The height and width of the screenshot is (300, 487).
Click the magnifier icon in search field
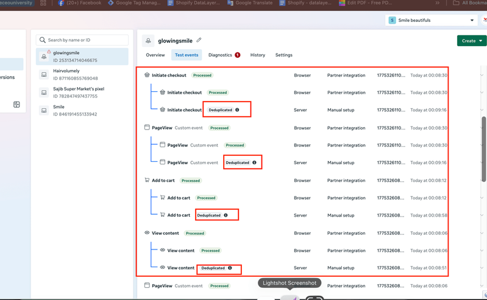point(43,40)
